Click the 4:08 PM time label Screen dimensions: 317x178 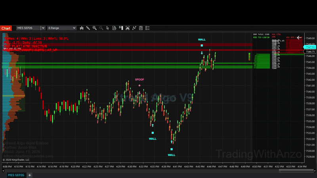point(7,167)
